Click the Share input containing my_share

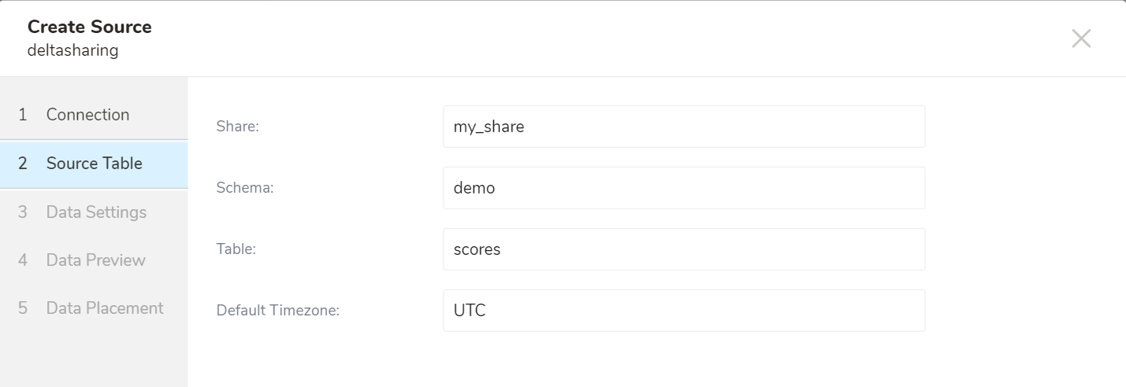[x=683, y=127]
